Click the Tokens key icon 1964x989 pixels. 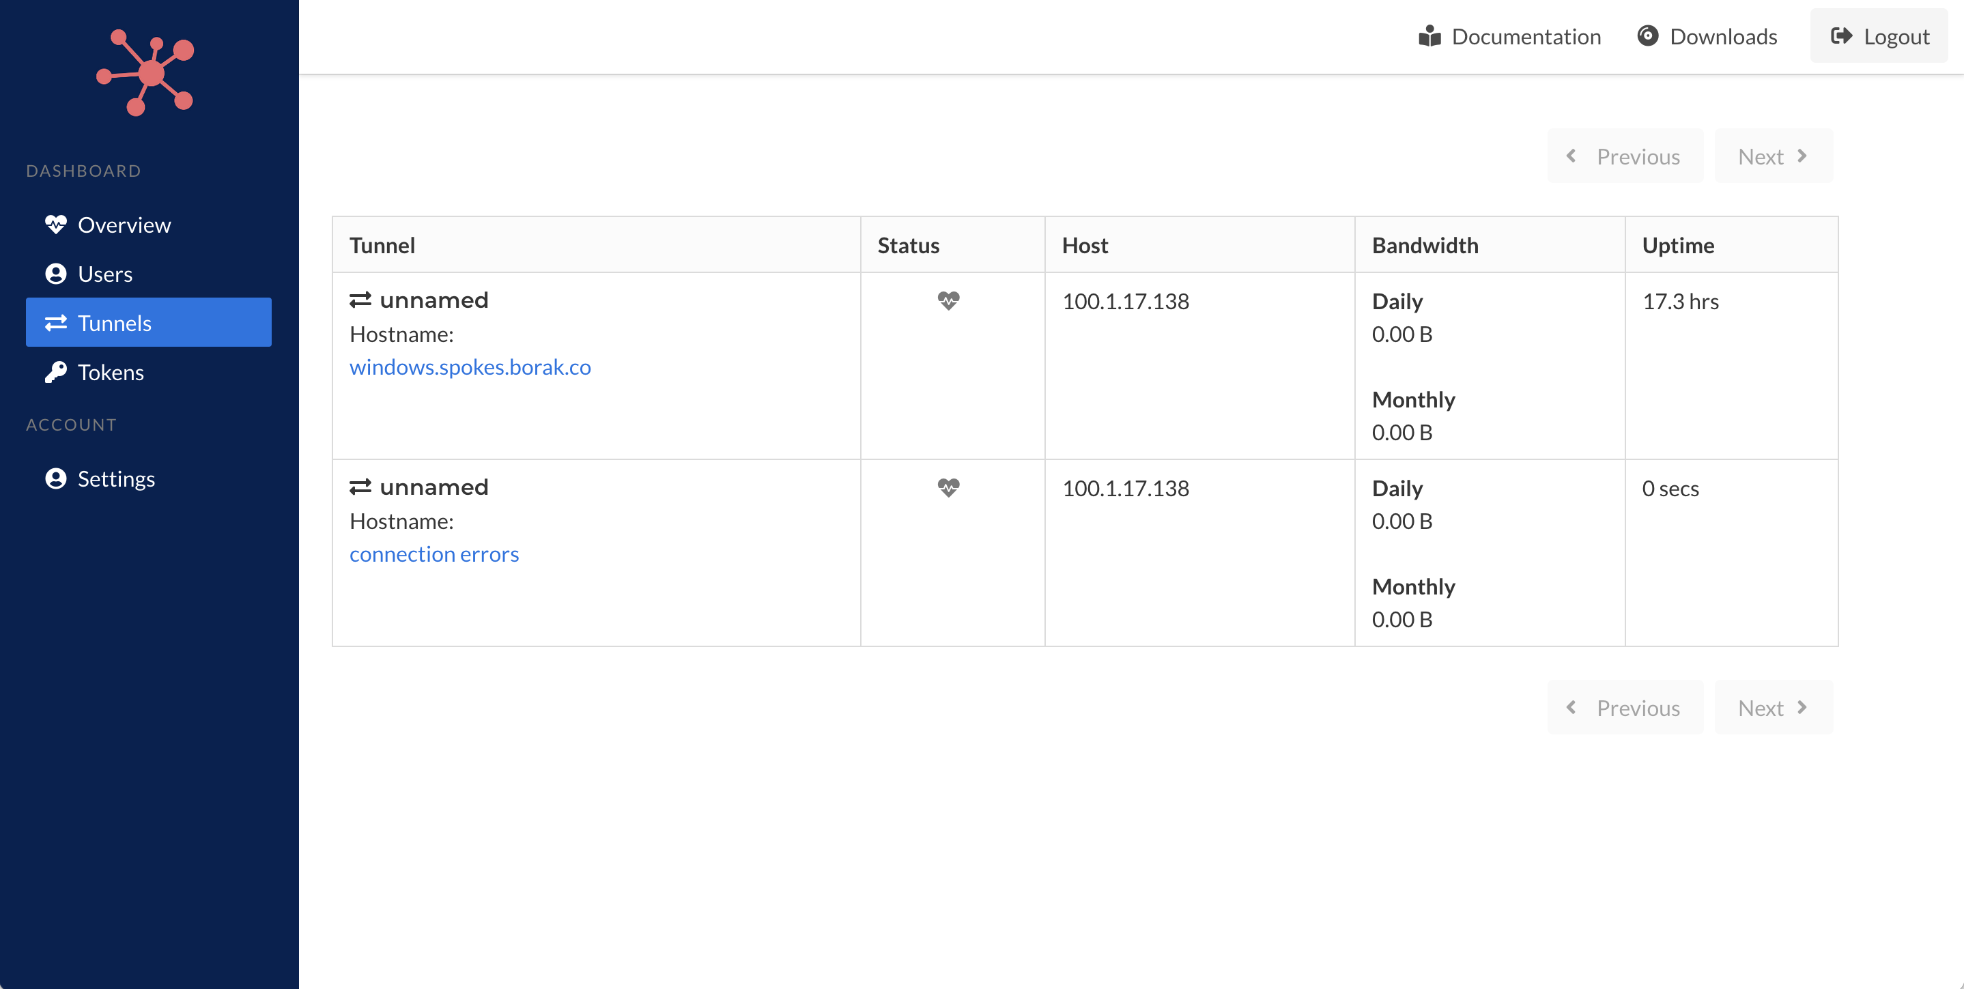click(x=56, y=372)
